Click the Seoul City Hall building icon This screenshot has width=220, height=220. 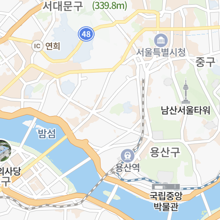161,40
